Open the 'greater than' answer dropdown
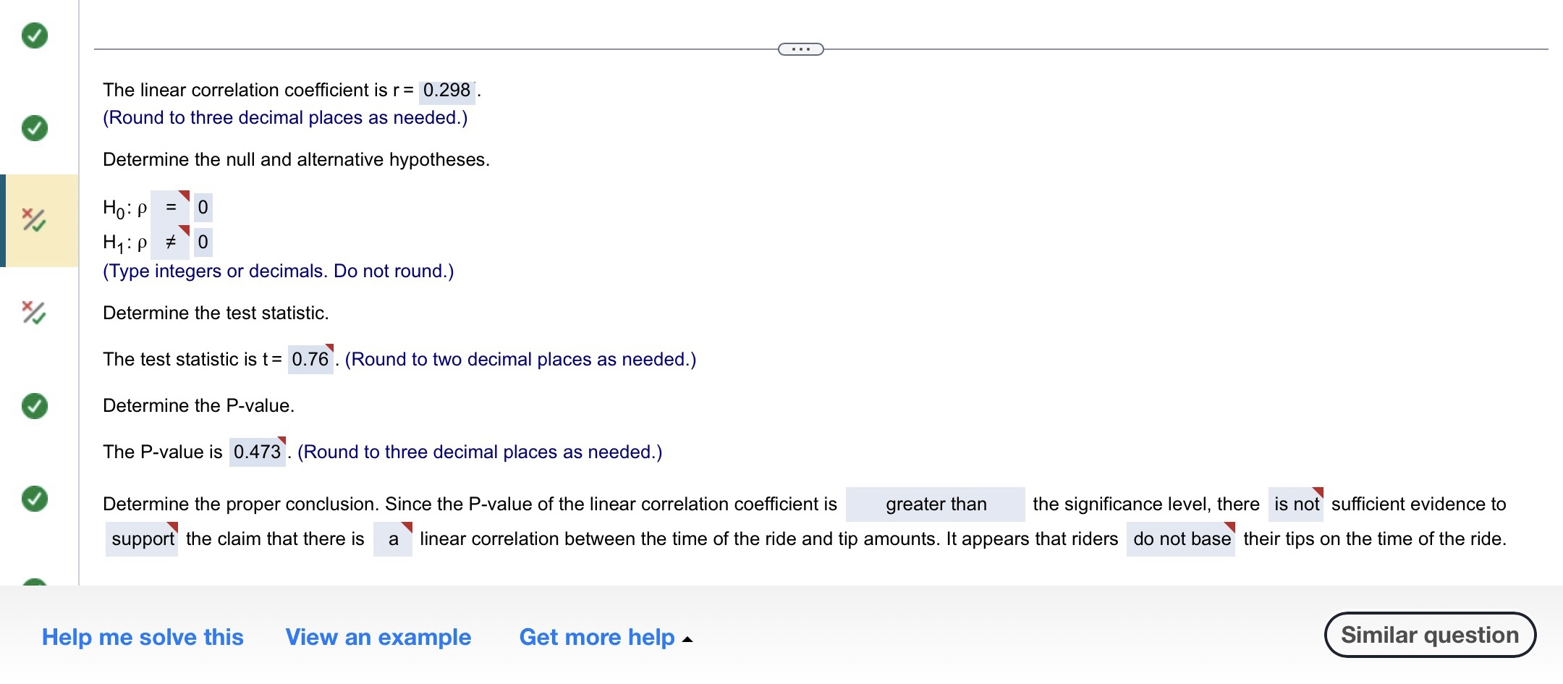 pyautogui.click(x=935, y=504)
